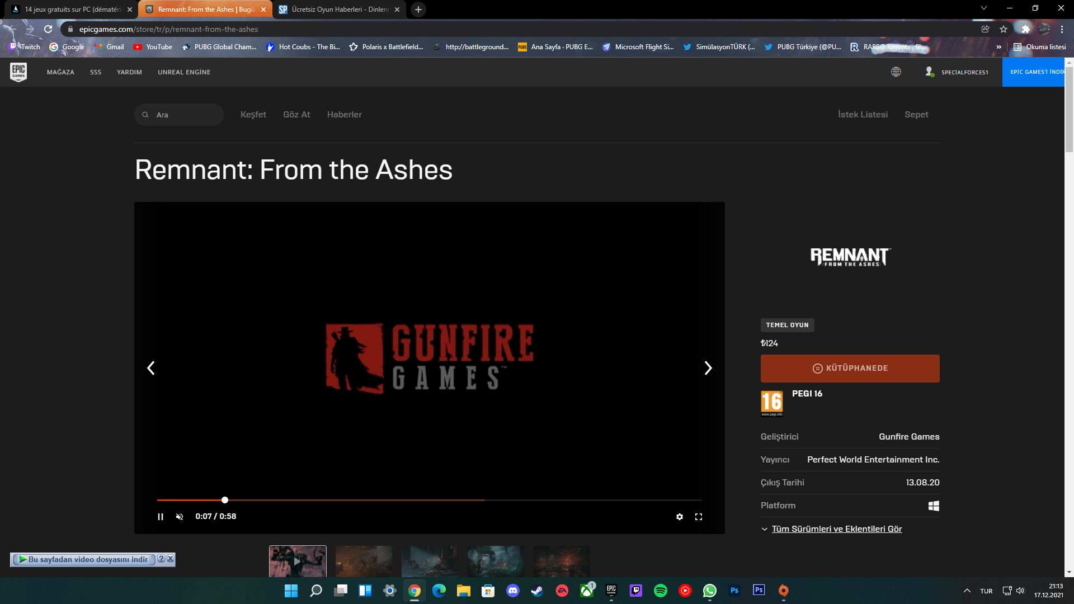The image size is (1074, 604).
Task: Open the Okuma listesi reading list
Action: point(1040,47)
